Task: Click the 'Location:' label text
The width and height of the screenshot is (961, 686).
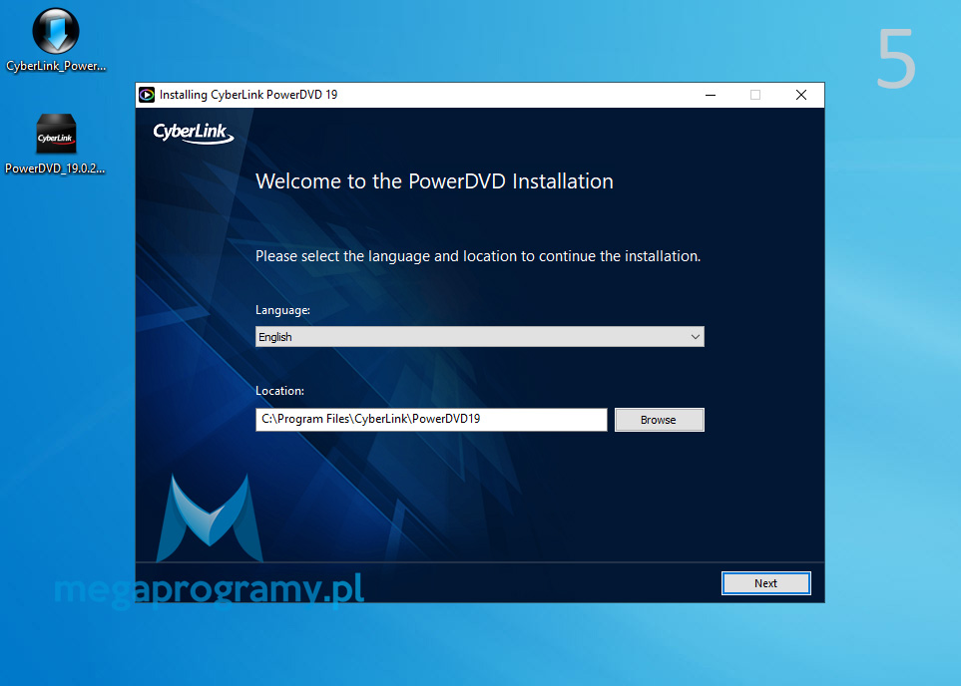Action: [279, 391]
